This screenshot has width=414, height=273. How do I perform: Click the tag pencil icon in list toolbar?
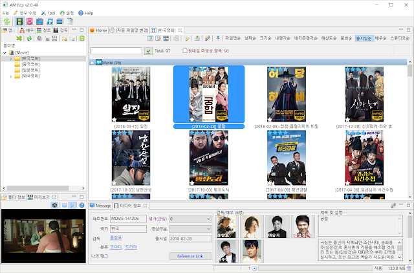tap(187, 39)
